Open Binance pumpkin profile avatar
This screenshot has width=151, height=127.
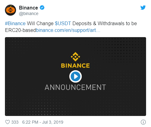[x=10, y=10]
